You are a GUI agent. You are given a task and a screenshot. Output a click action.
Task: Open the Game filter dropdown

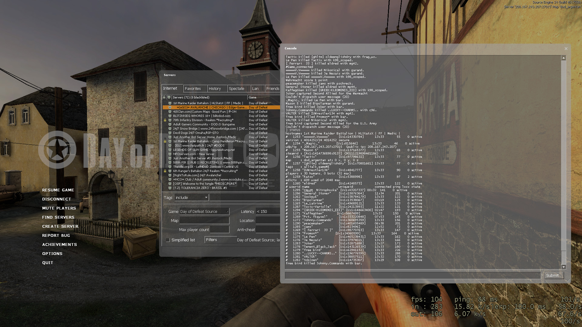pos(204,212)
